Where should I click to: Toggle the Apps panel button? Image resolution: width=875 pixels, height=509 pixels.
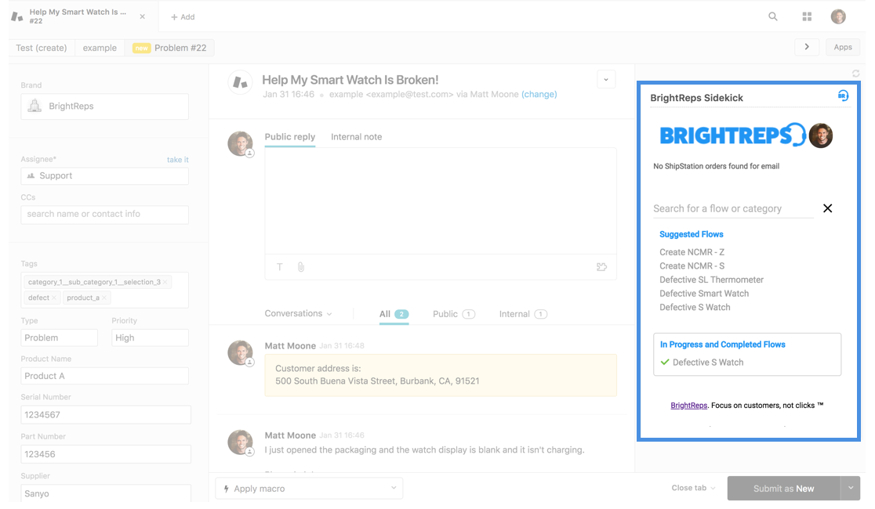point(843,47)
